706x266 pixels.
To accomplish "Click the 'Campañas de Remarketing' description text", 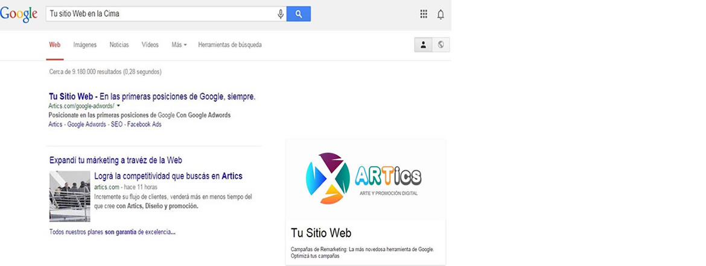I will pyautogui.click(x=363, y=253).
